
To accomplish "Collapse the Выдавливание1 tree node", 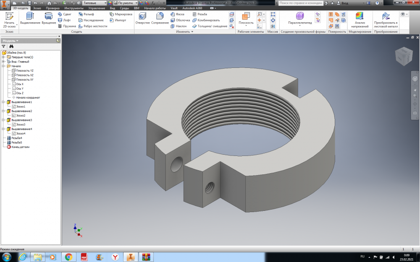I will tap(3, 102).
